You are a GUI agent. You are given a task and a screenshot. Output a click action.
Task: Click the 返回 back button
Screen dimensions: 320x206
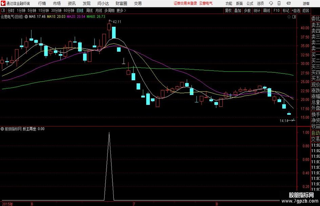[x=305, y=10]
